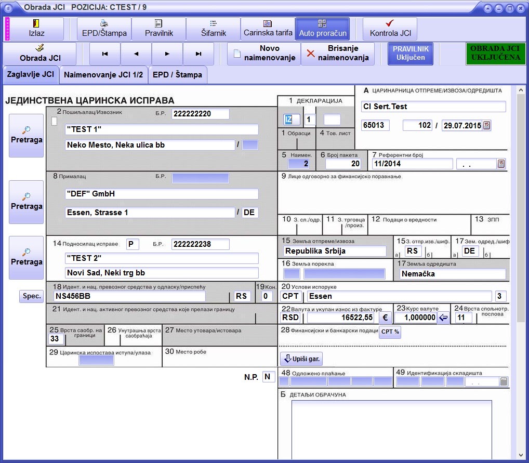Edit sender B.P. number 222222220
This screenshot has width=529, height=463.
(201, 114)
